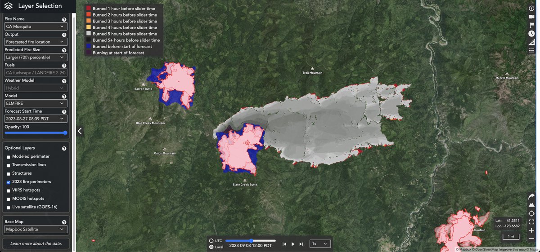Enable the VIIRS hotspots checkbox
This screenshot has height=252, width=540.
pyautogui.click(x=9, y=190)
